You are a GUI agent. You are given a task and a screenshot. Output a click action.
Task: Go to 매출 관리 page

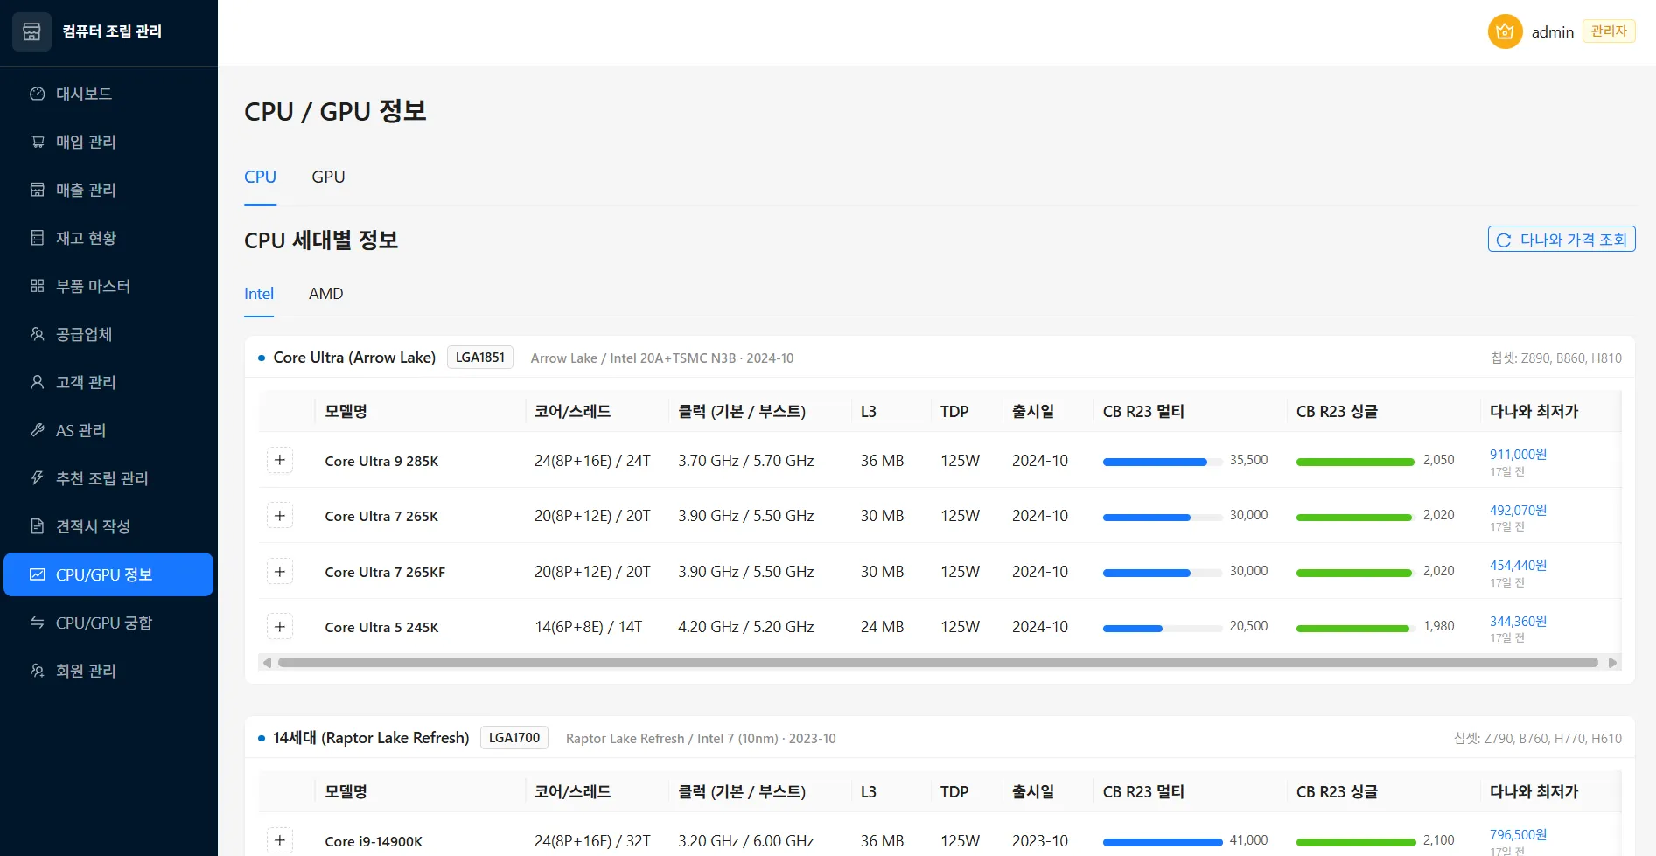coord(108,190)
